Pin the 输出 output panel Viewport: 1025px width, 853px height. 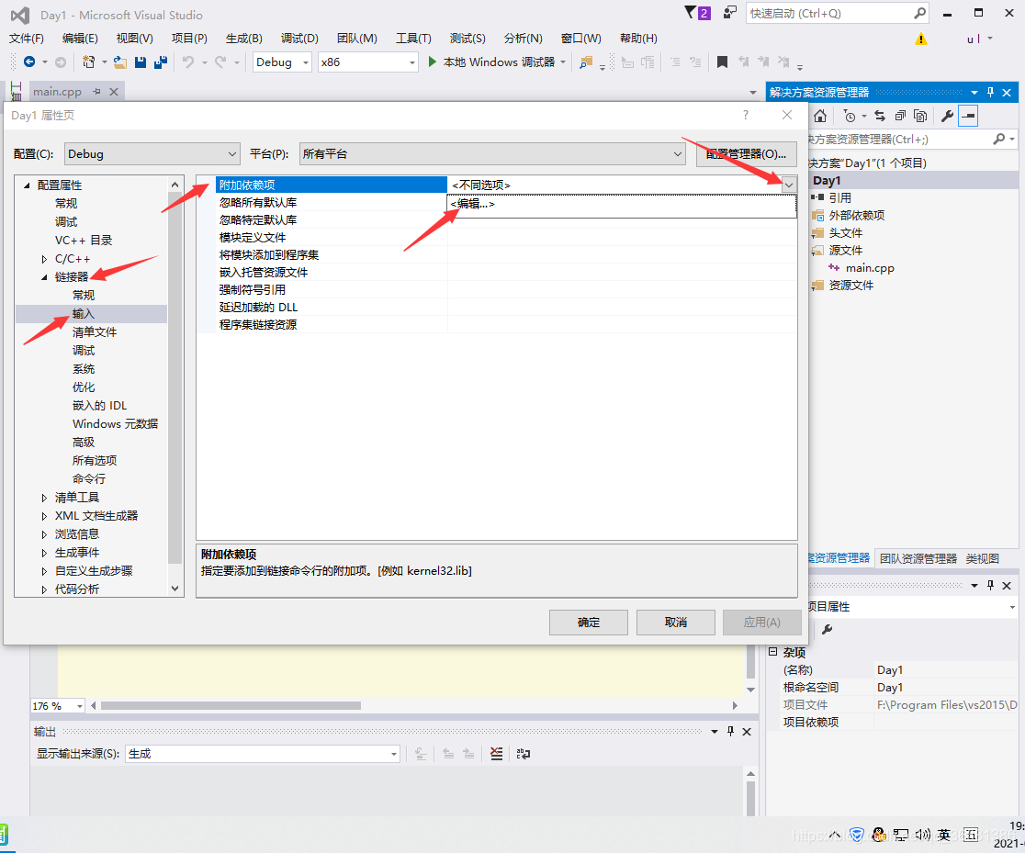point(730,731)
